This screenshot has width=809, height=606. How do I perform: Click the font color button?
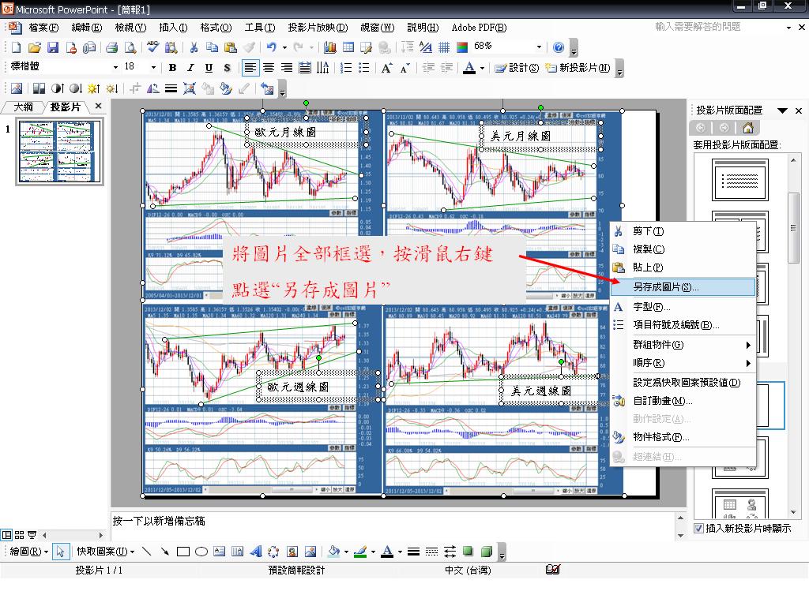(x=469, y=68)
